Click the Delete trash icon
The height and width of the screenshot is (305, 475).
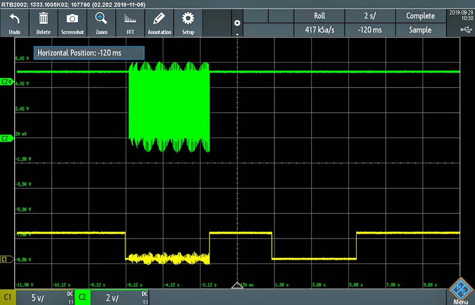click(x=43, y=18)
